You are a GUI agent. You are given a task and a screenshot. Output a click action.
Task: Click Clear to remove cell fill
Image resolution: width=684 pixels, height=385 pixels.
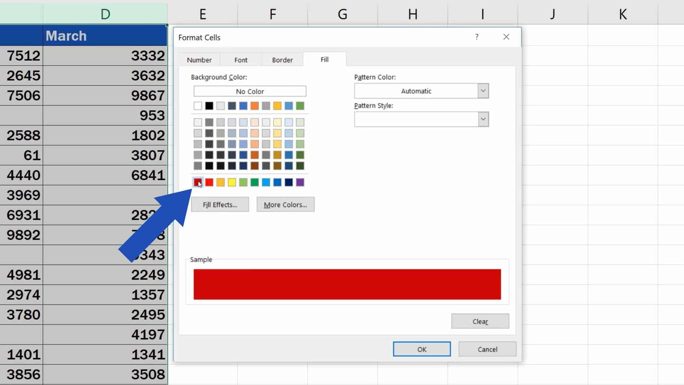point(480,321)
